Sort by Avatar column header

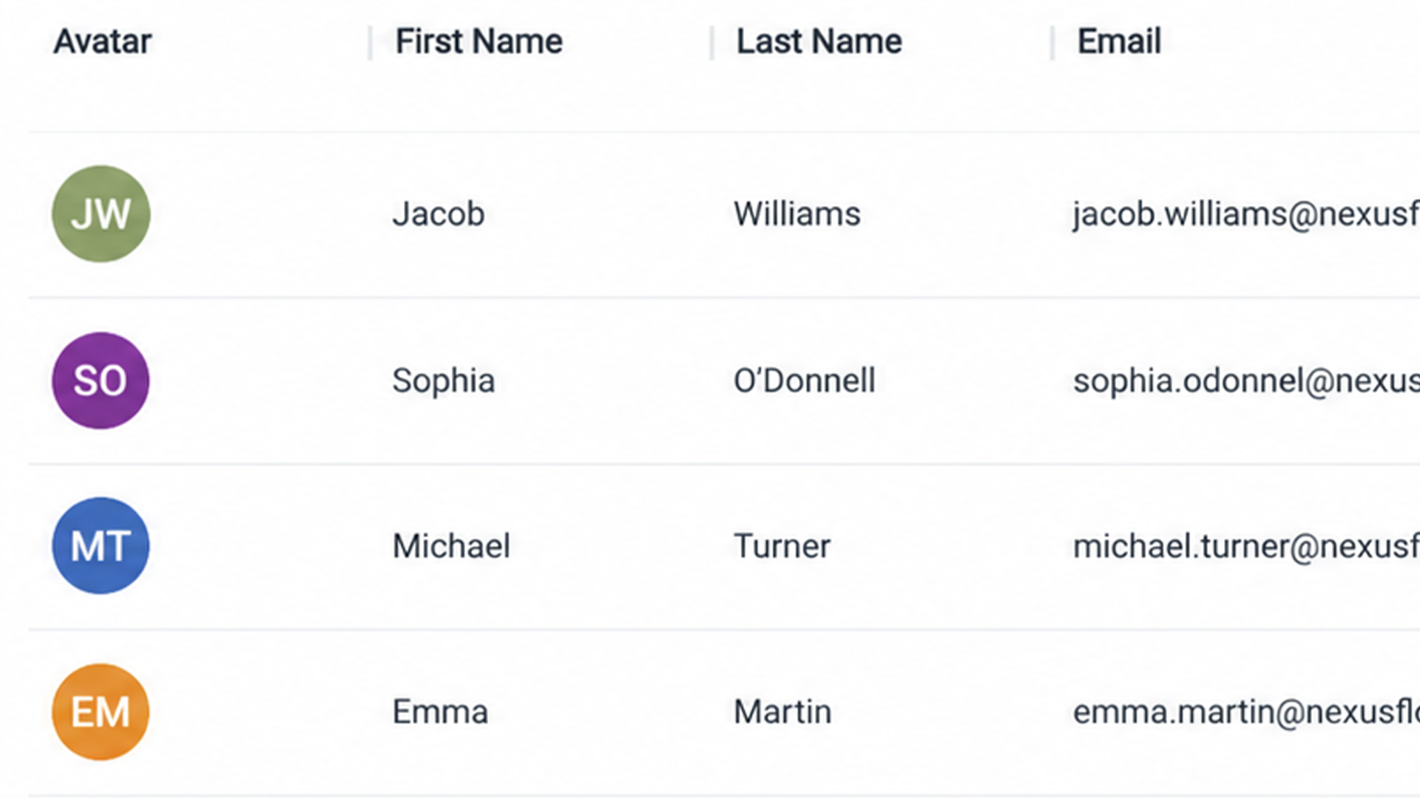103,41
